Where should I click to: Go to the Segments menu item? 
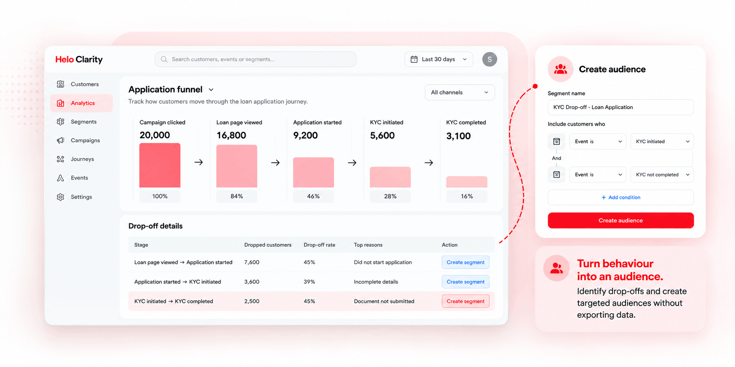click(81, 122)
